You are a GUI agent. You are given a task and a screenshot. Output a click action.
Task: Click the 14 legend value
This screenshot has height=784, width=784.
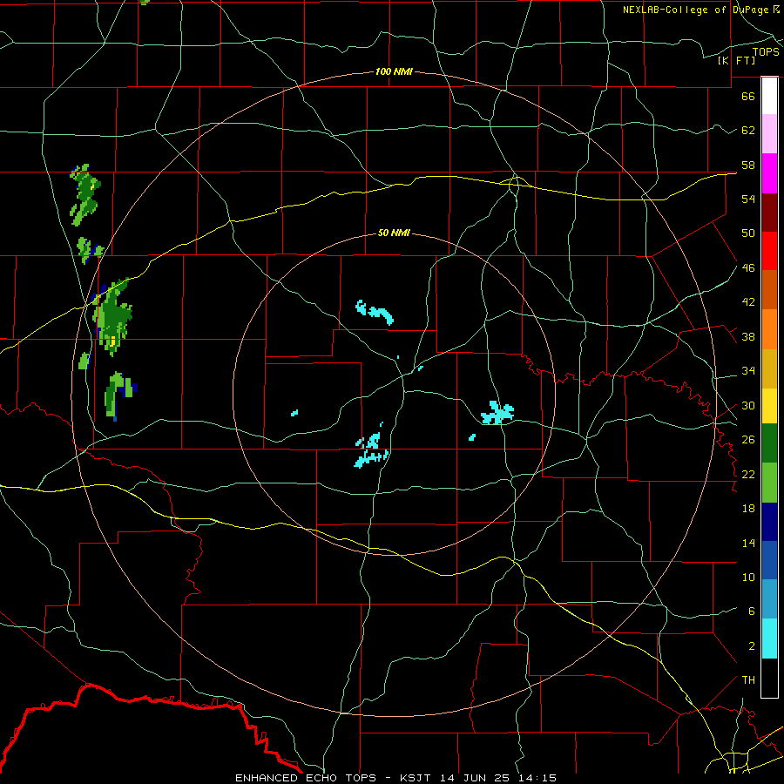pos(748,544)
